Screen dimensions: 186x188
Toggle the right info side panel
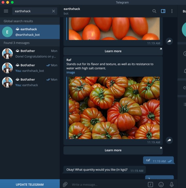tap(163, 11)
